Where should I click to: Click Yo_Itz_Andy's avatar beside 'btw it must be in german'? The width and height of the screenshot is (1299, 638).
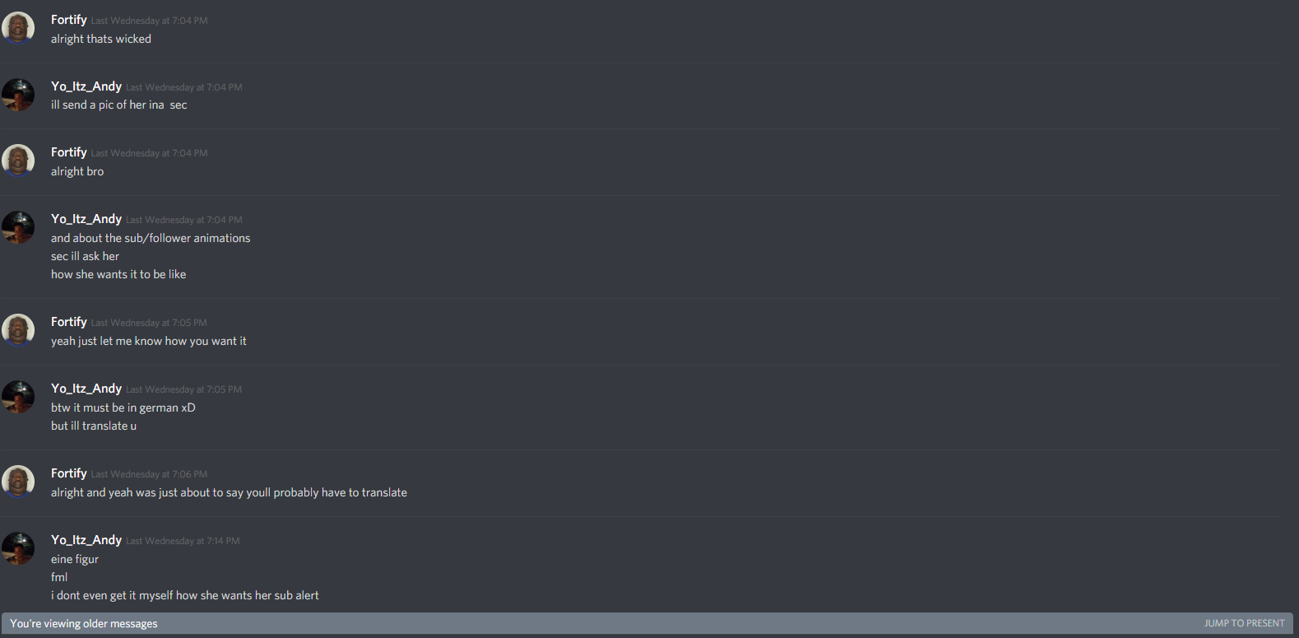point(18,397)
